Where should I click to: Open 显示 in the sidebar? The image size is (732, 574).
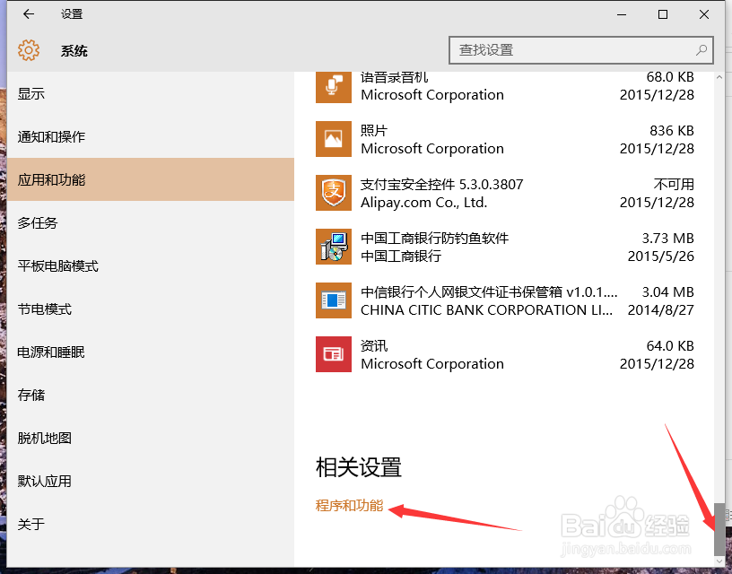(151, 94)
